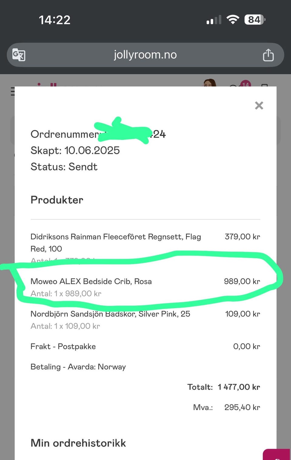
Task: Open Didriksons Rainman Fleecefôret Regnsett product
Action: [x=115, y=242]
